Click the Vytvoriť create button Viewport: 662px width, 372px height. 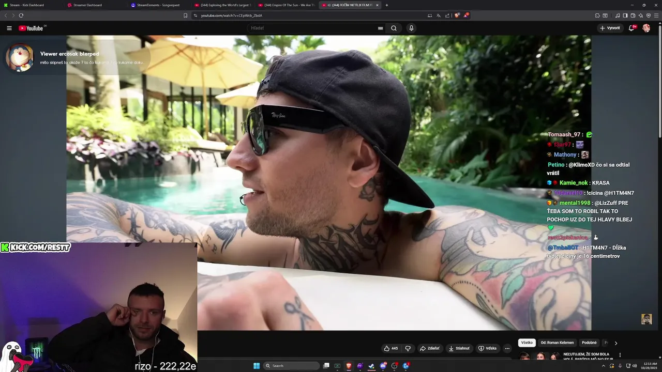pyautogui.click(x=610, y=28)
